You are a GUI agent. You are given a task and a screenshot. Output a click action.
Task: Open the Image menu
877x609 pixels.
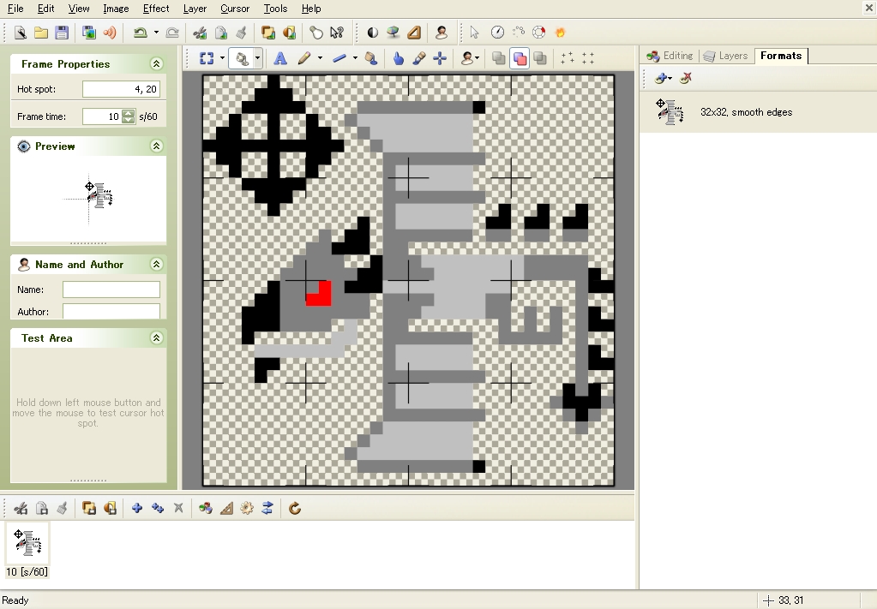click(x=116, y=9)
